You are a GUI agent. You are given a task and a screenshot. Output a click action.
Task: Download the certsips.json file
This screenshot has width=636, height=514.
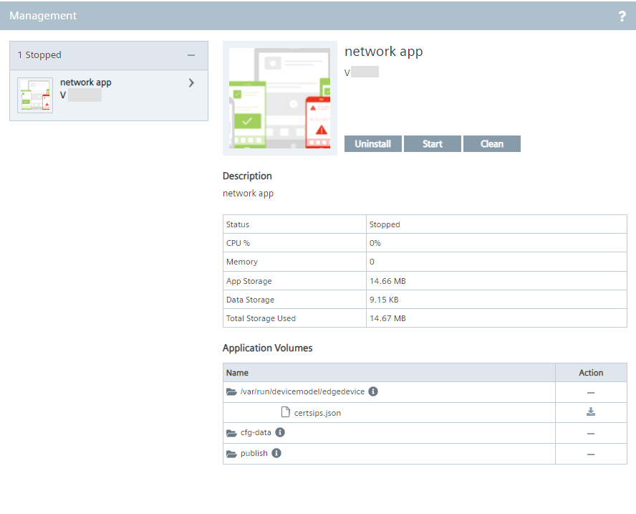[591, 411]
